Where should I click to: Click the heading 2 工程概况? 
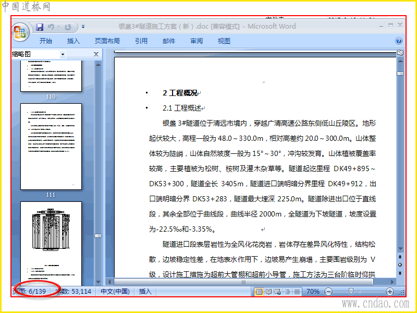coord(180,93)
